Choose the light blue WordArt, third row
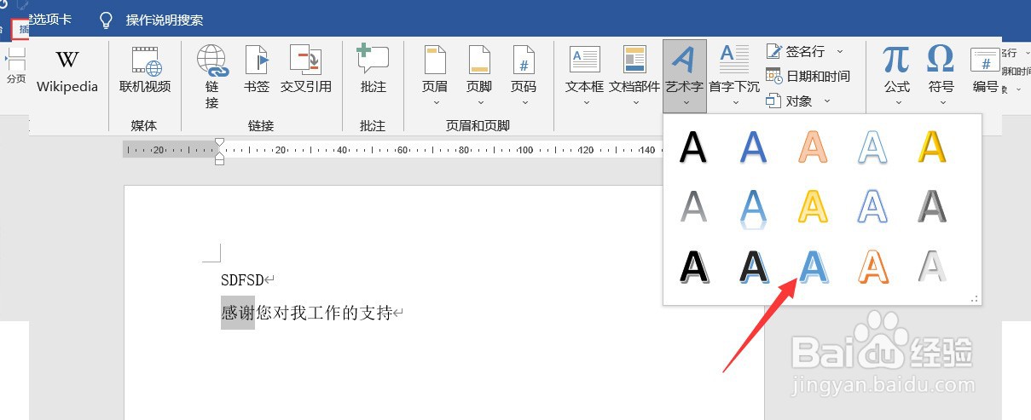Screen dimensions: 1031x420 [x=813, y=267]
